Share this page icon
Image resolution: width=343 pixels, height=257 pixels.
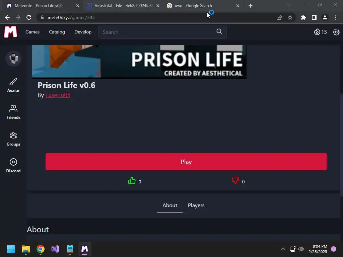pos(279,18)
